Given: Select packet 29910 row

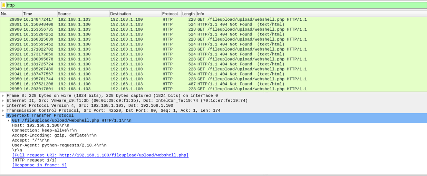Looking at the screenshot, I should [213, 39].
